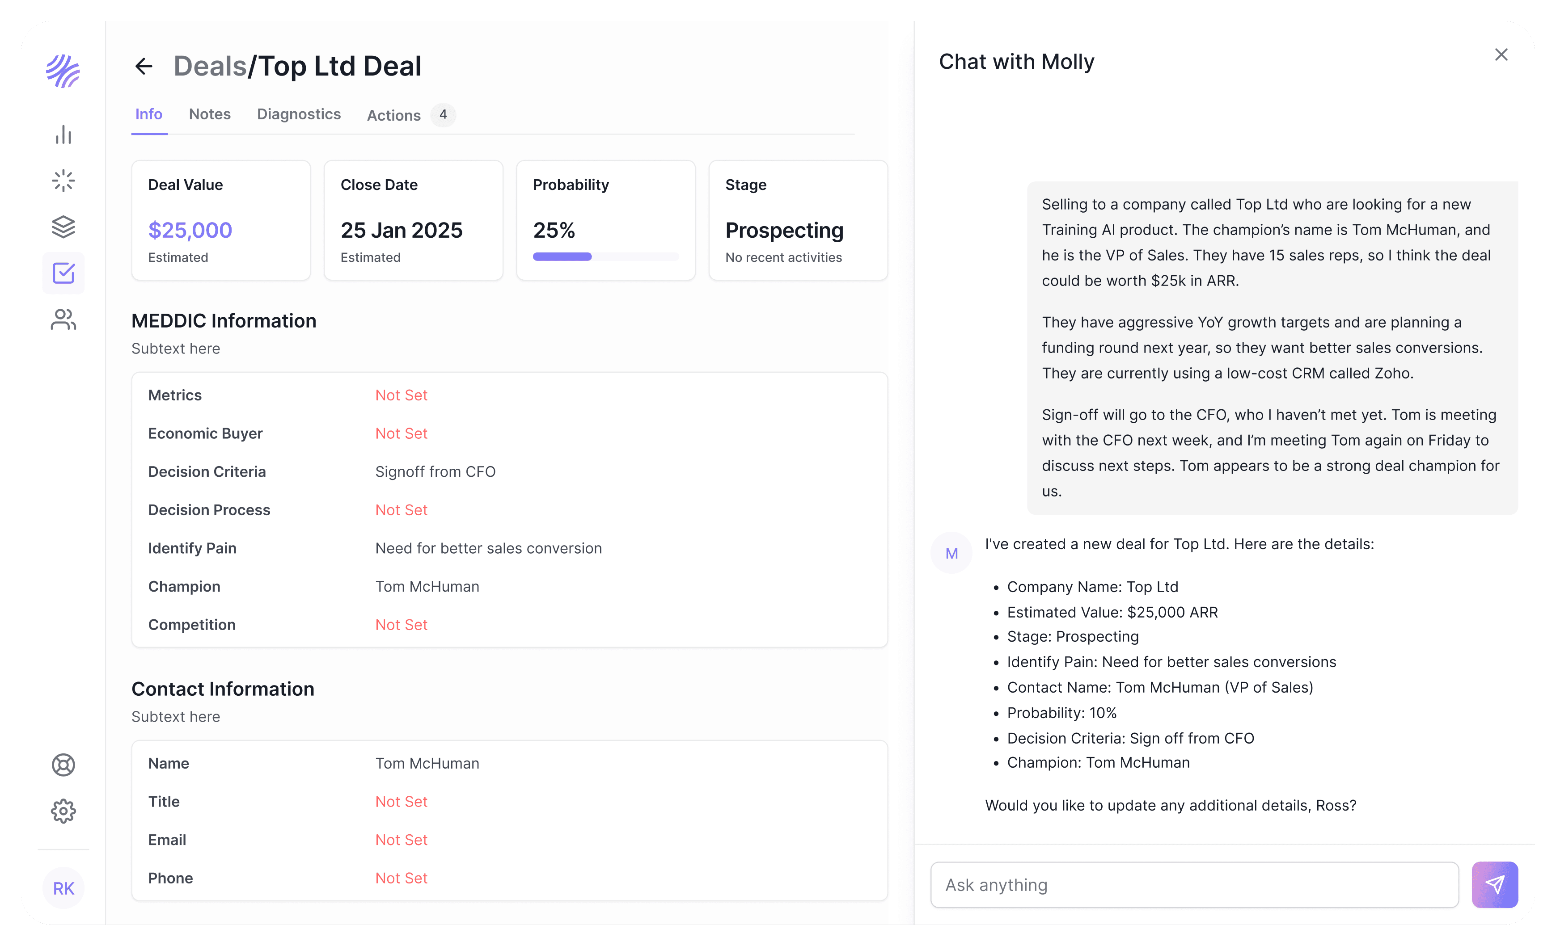
Task: Open the stacked layers sidebar icon
Action: pos(63,227)
